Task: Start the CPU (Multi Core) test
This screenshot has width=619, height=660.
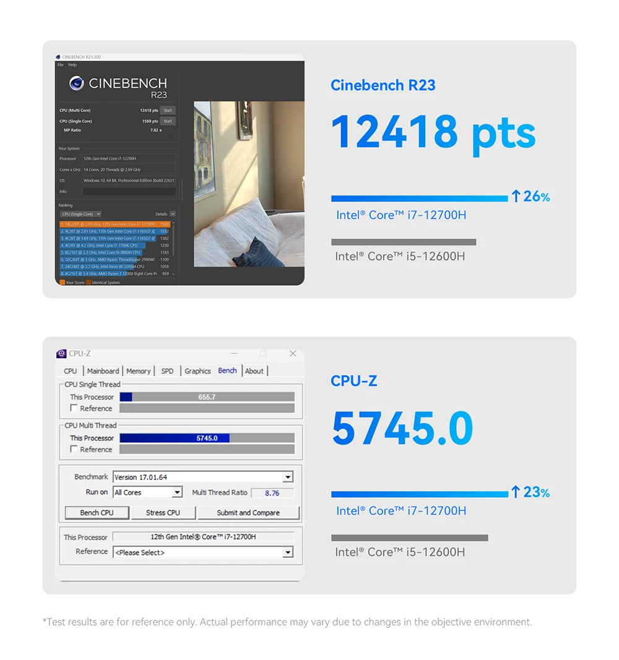Action: 168,110
